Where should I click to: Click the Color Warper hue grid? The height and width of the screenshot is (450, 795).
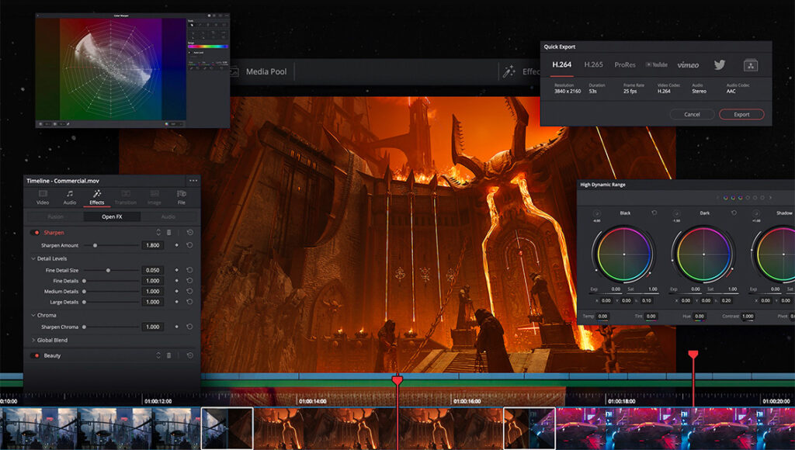coord(111,69)
